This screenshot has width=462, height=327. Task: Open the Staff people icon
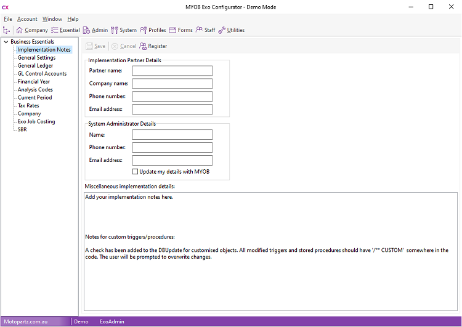199,30
